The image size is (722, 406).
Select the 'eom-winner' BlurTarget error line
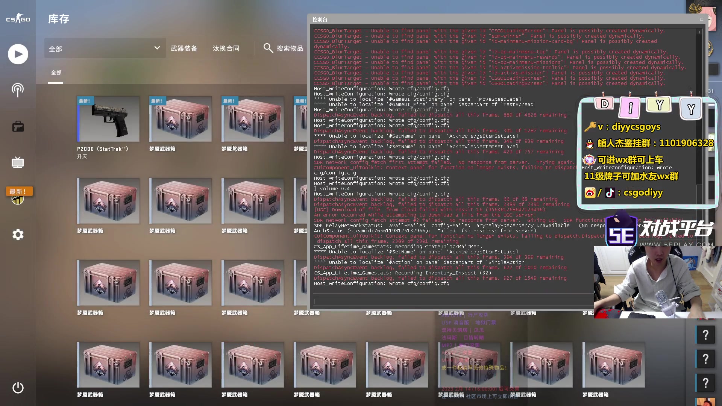(x=478, y=36)
